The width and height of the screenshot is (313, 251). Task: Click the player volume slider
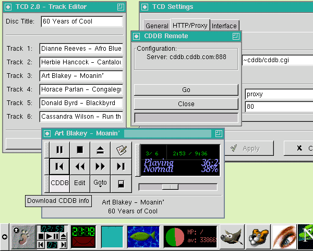(x=170, y=187)
